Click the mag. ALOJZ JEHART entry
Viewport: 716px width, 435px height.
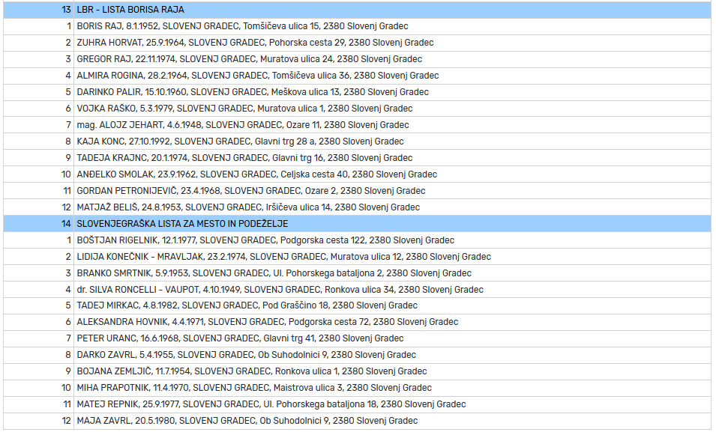tap(357, 124)
